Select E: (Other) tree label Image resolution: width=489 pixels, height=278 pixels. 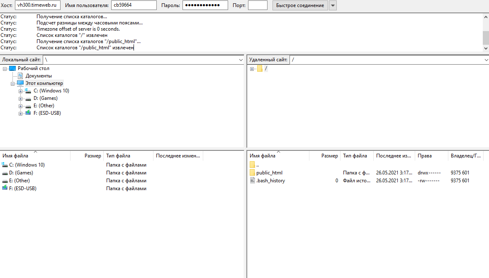coord(44,106)
